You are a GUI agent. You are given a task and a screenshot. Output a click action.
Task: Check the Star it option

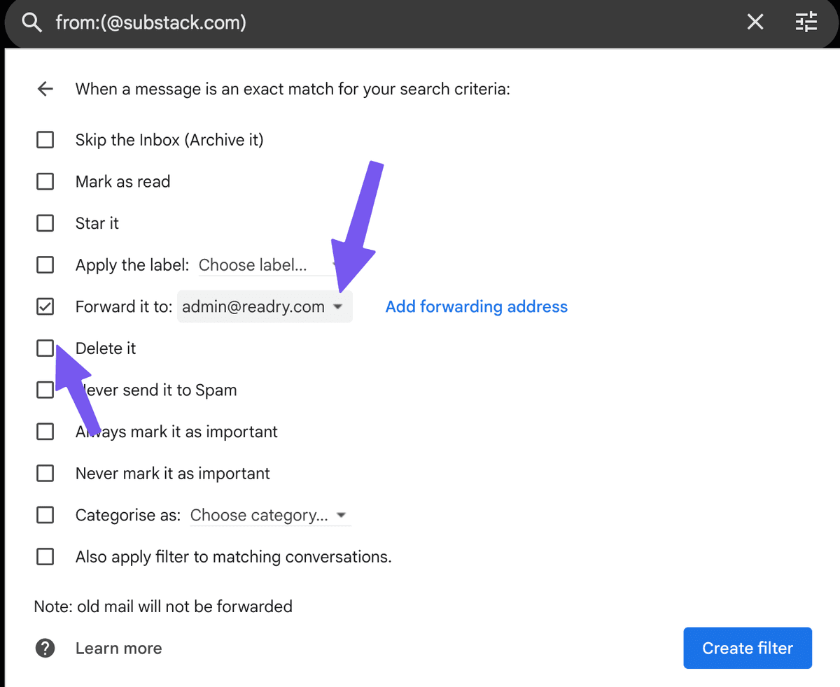[45, 223]
